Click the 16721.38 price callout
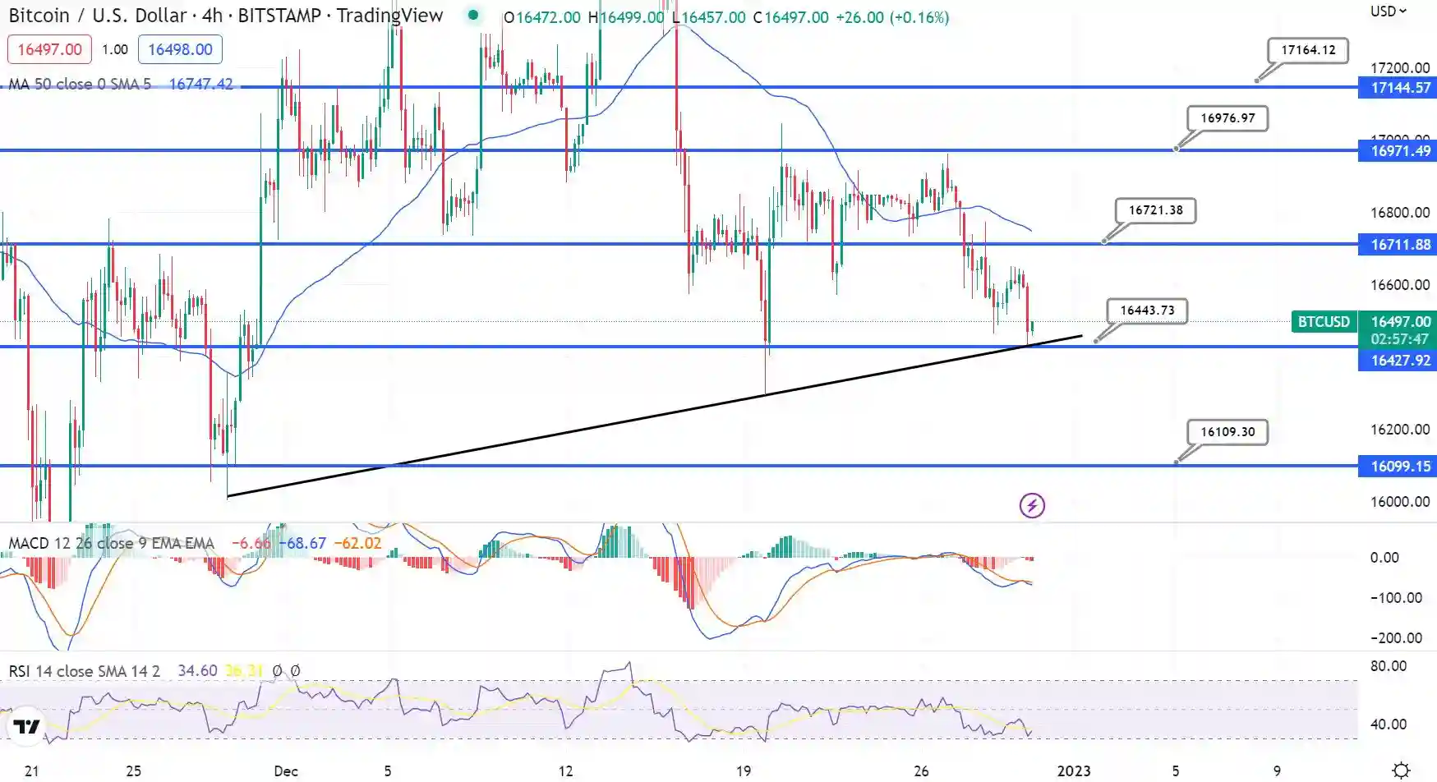Image resolution: width=1437 pixels, height=782 pixels. 1155,210
